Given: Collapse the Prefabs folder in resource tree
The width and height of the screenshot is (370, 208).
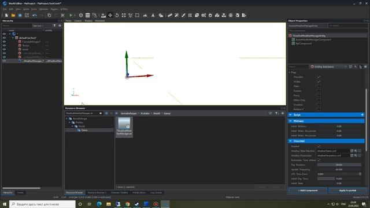Looking at the screenshot, I should 69,122.
